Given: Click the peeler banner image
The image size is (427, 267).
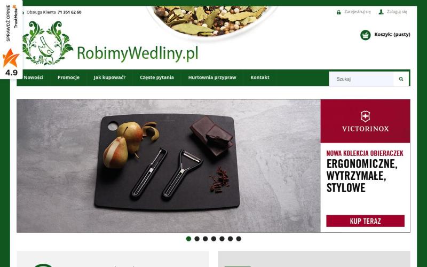Looking at the screenshot, I should pos(168,166).
